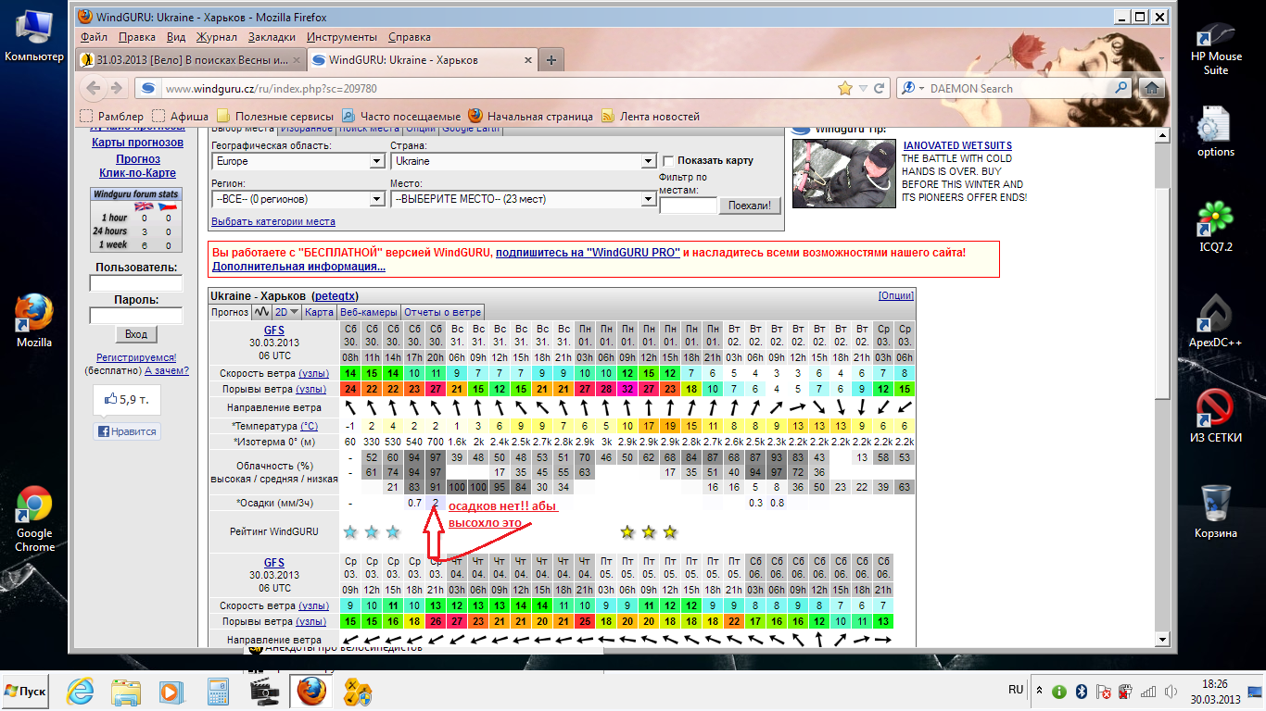This screenshot has width=1266, height=711.
Task: Click the Facebook Нравится button
Action: [127, 431]
